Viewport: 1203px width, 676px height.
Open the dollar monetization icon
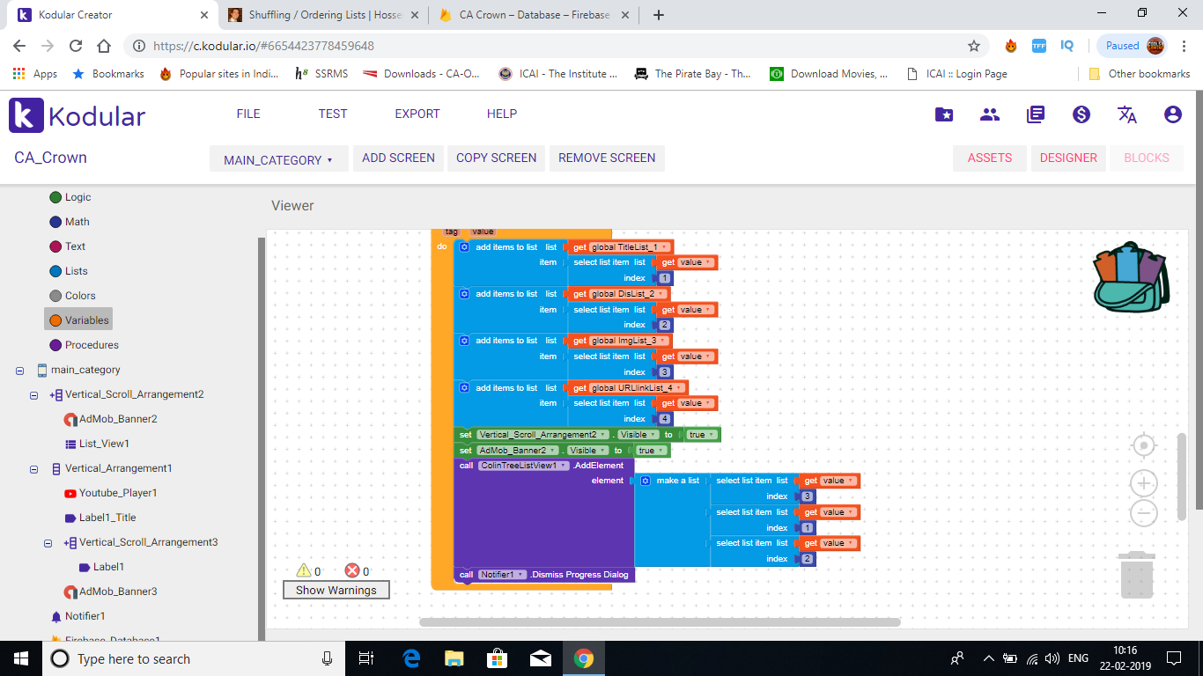(x=1081, y=114)
